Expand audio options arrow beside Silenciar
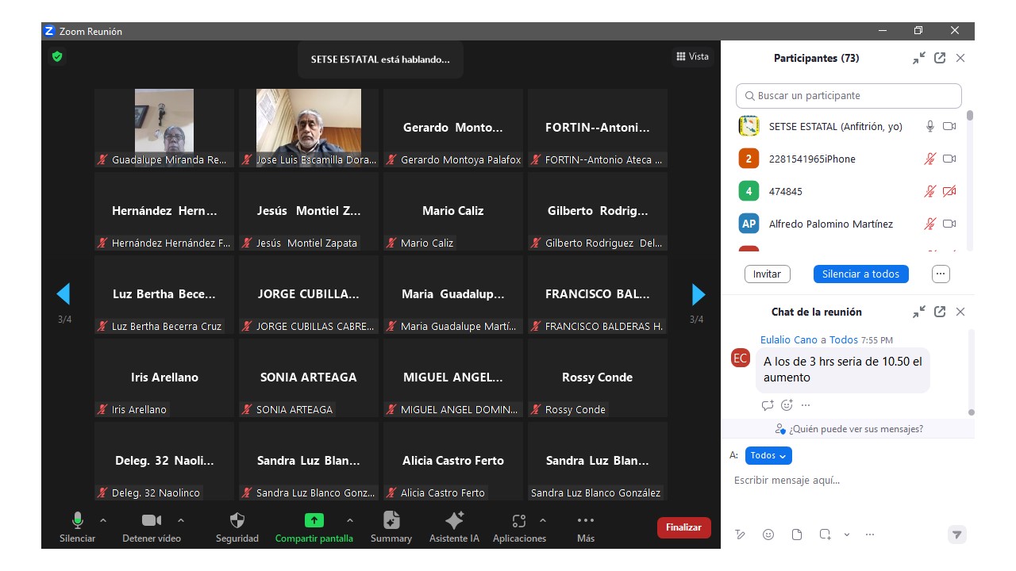 pos(102,521)
